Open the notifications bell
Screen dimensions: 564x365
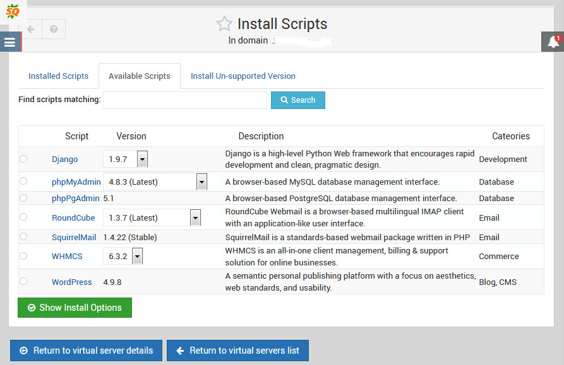(x=553, y=42)
